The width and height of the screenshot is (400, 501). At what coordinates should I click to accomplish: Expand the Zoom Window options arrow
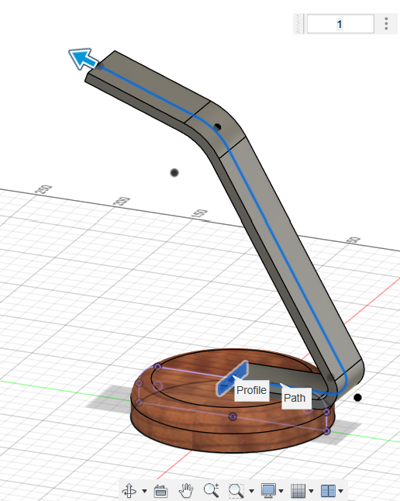(x=251, y=491)
